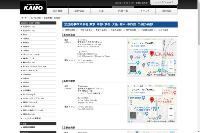The width and height of the screenshot is (200, 133).
Task: Jump to 京都外商部 anchor link
Action: coord(99,30)
